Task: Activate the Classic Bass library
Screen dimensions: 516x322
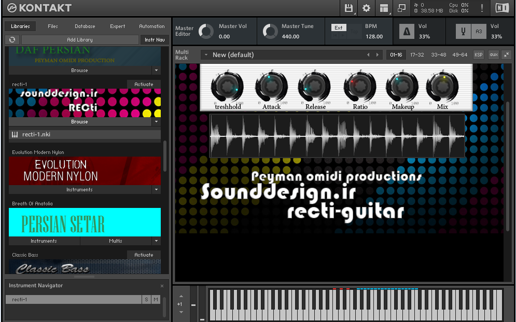Action: point(144,255)
